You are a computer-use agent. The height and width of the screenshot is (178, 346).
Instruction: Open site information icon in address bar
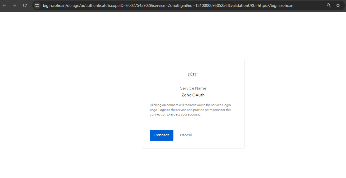[x=37, y=5]
